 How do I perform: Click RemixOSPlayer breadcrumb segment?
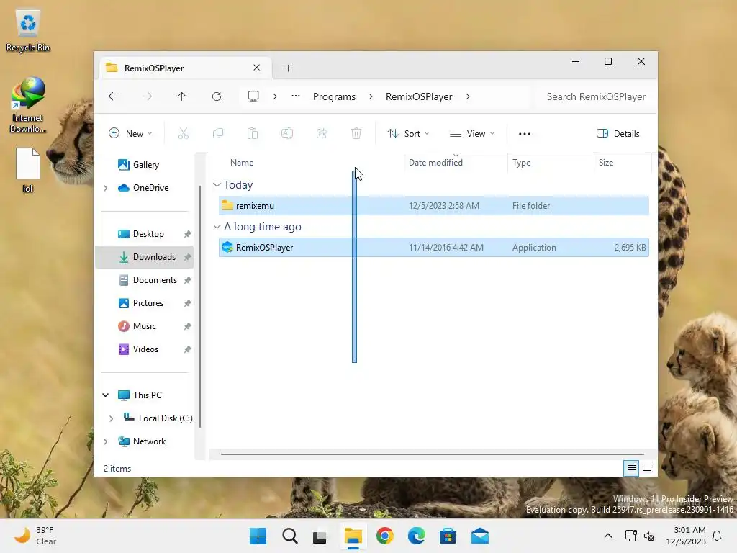pyautogui.click(x=419, y=96)
